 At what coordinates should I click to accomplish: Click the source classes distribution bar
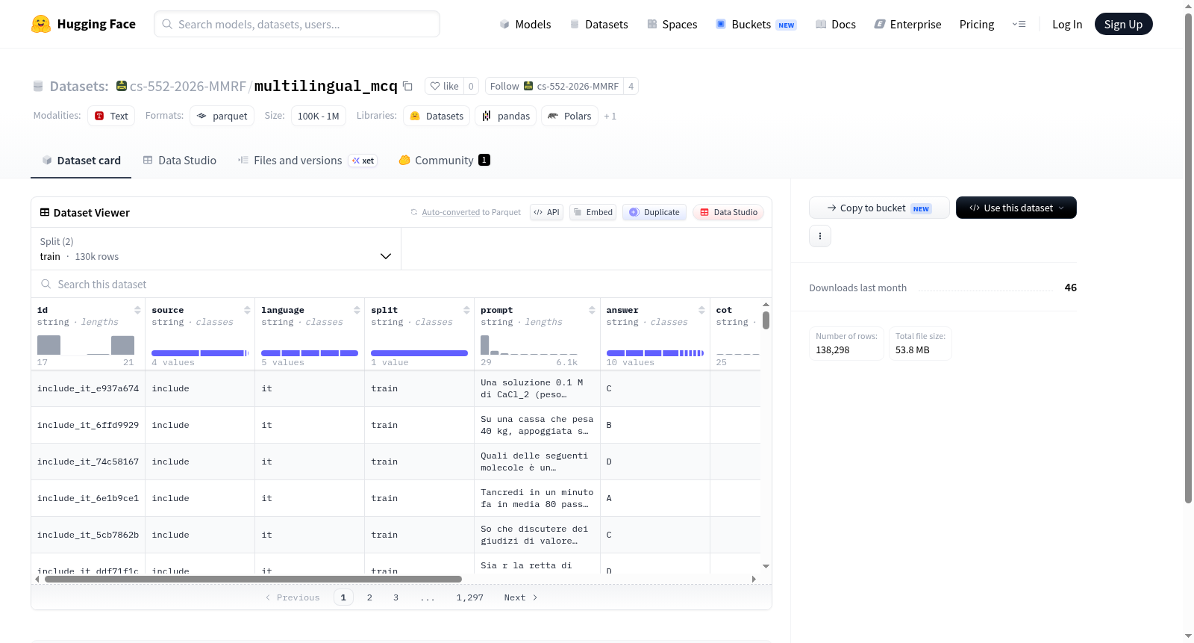(200, 353)
